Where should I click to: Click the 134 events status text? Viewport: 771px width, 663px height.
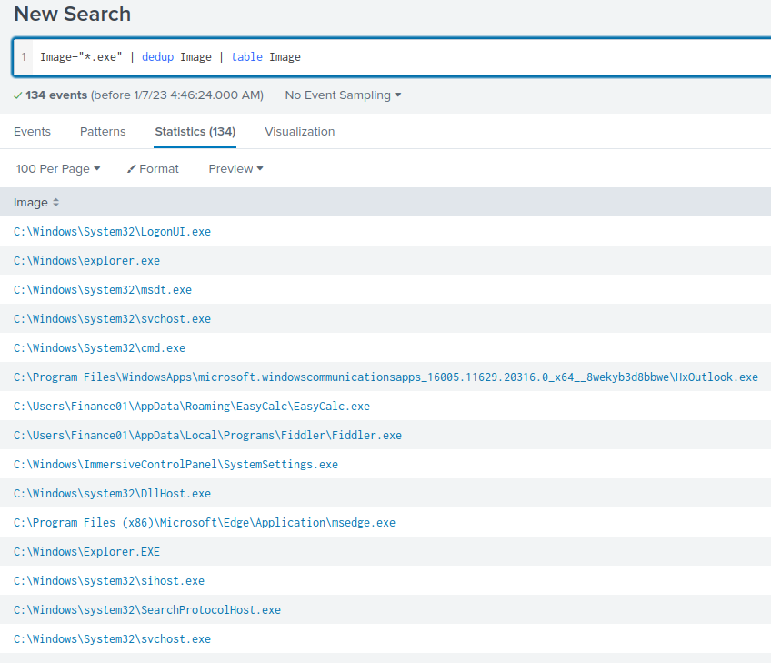point(56,95)
